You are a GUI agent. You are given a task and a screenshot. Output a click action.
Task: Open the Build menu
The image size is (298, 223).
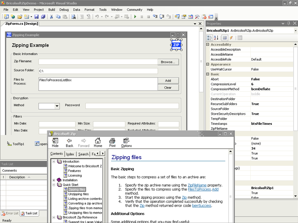[51, 10]
